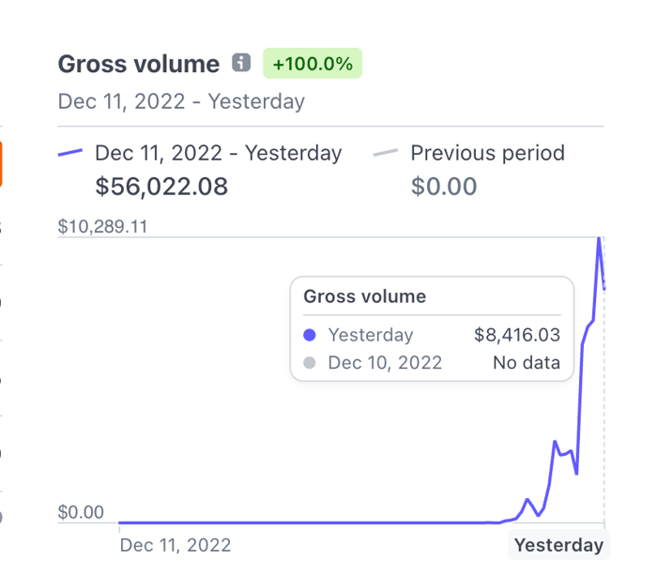Click the purple current-period legend line marker
657x576 pixels.
[x=70, y=153]
